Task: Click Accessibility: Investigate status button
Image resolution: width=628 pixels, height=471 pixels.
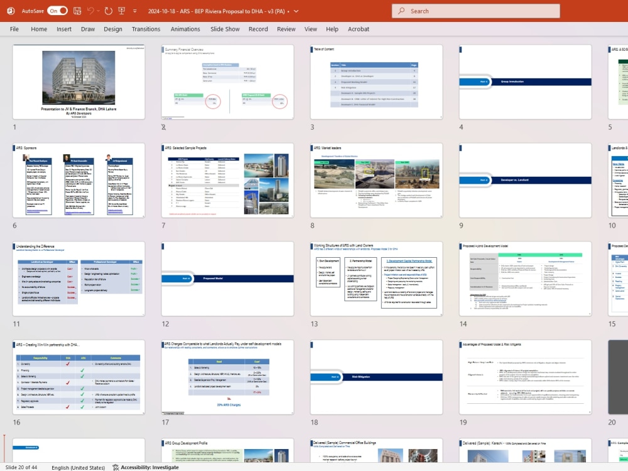Action: (146, 467)
